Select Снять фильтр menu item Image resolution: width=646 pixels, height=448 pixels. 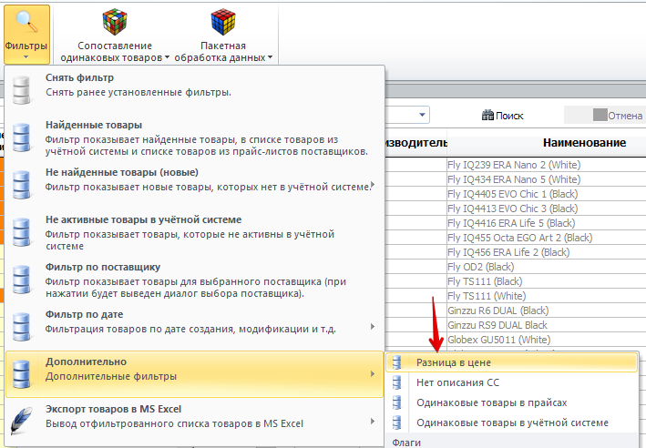pyautogui.click(x=194, y=89)
